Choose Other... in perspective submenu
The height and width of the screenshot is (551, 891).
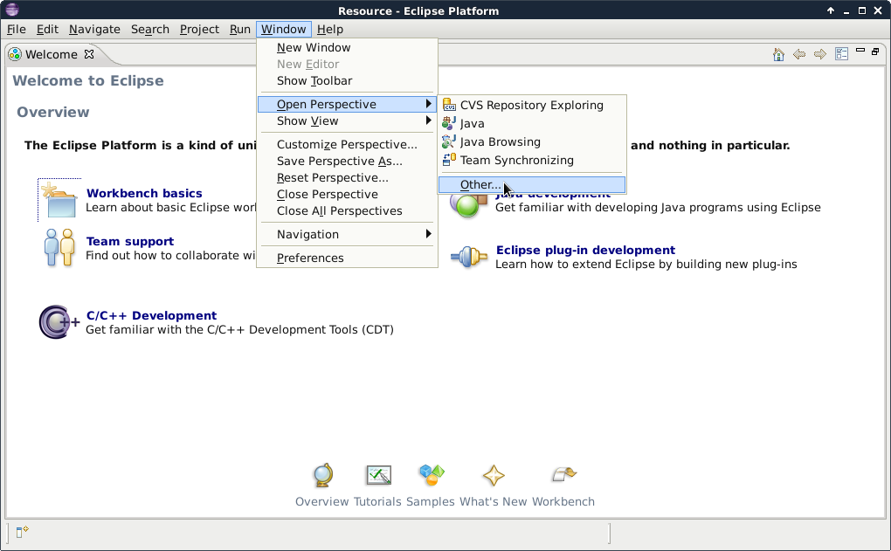pyautogui.click(x=532, y=184)
